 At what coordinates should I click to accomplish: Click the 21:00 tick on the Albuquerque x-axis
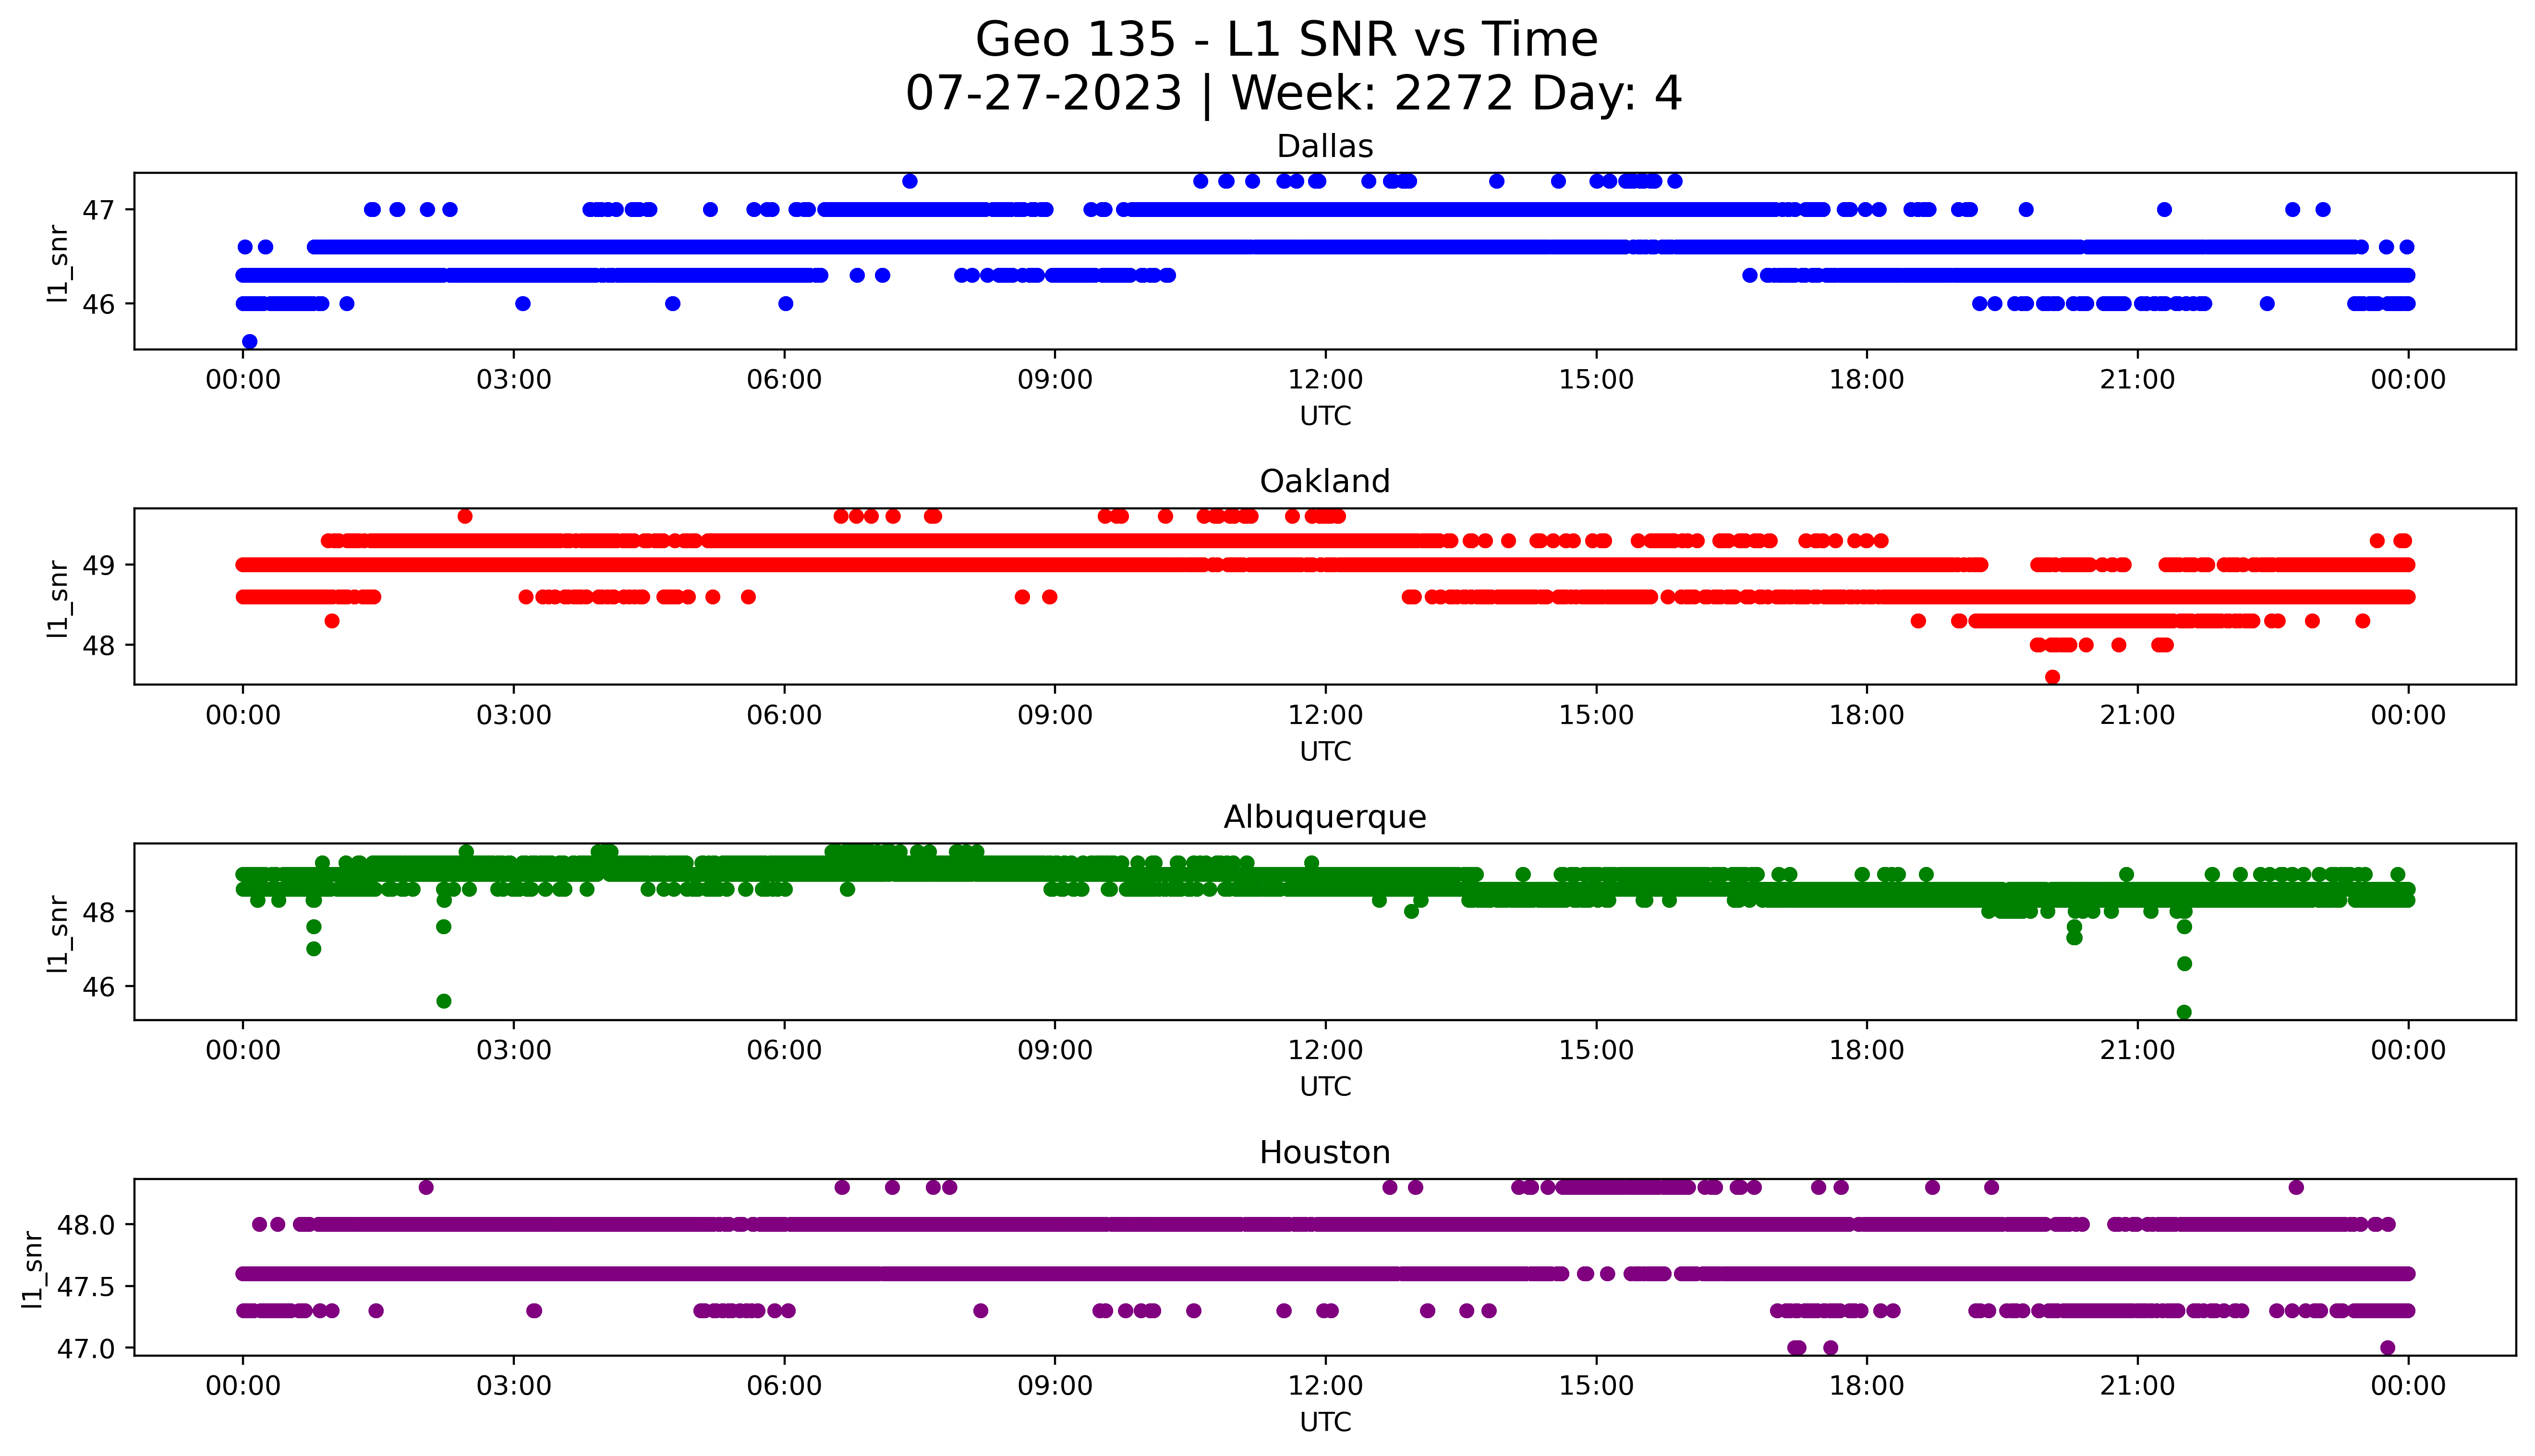pyautogui.click(x=2138, y=1051)
